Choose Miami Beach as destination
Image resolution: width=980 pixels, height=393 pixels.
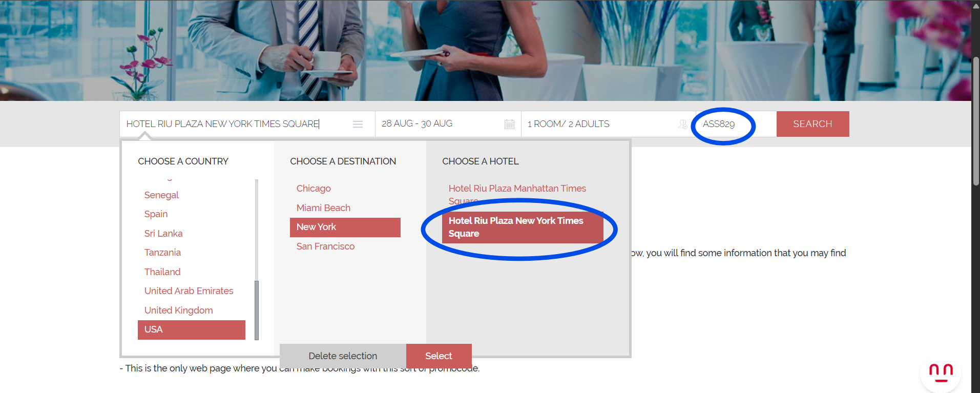click(323, 208)
